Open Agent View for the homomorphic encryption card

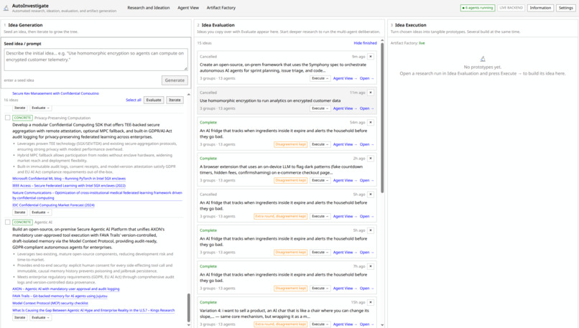[345, 108]
